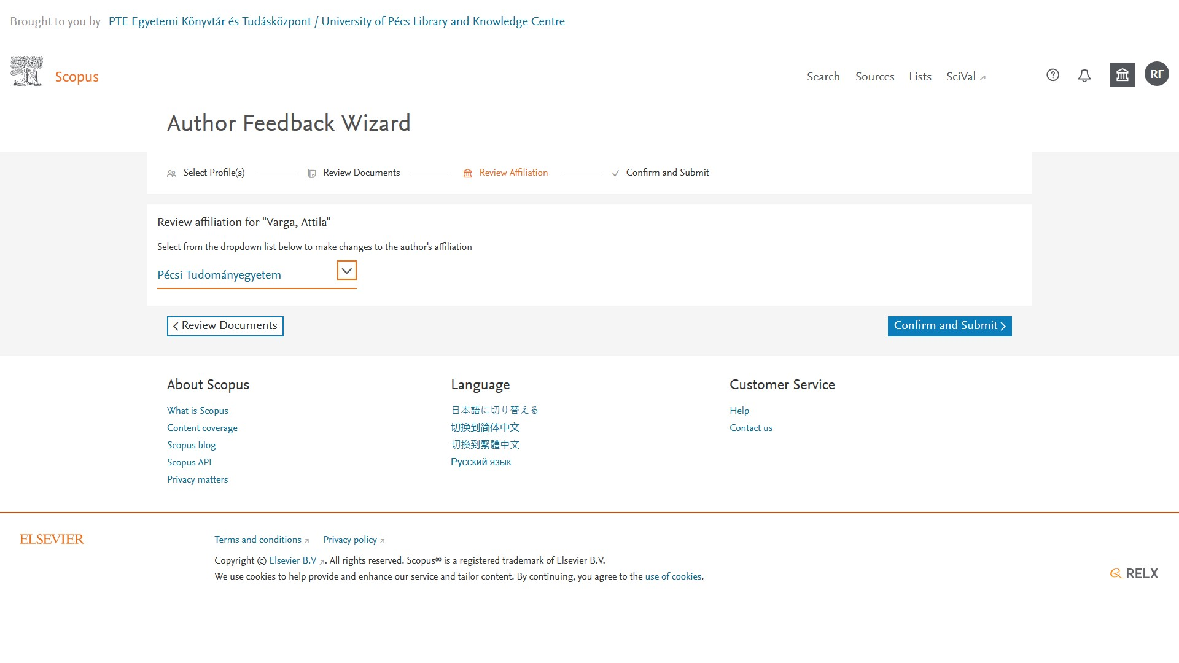Switch language to Русский язык

tap(481, 462)
